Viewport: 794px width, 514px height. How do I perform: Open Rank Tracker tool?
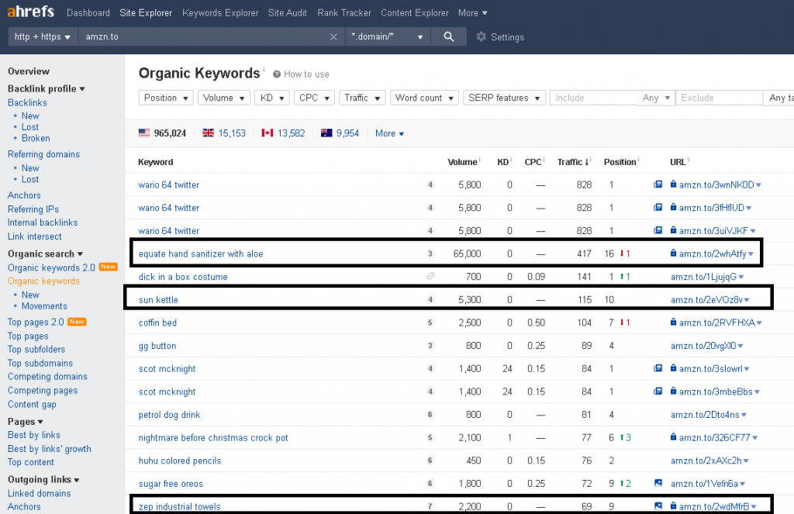click(x=344, y=12)
